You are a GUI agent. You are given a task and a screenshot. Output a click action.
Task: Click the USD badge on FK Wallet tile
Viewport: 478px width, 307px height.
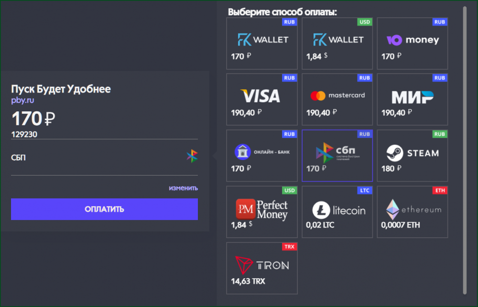click(365, 22)
